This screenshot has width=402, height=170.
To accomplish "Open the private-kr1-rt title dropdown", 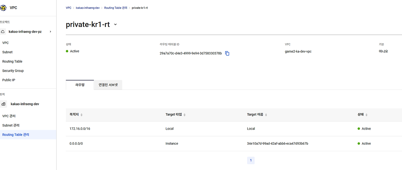I will [115, 24].
